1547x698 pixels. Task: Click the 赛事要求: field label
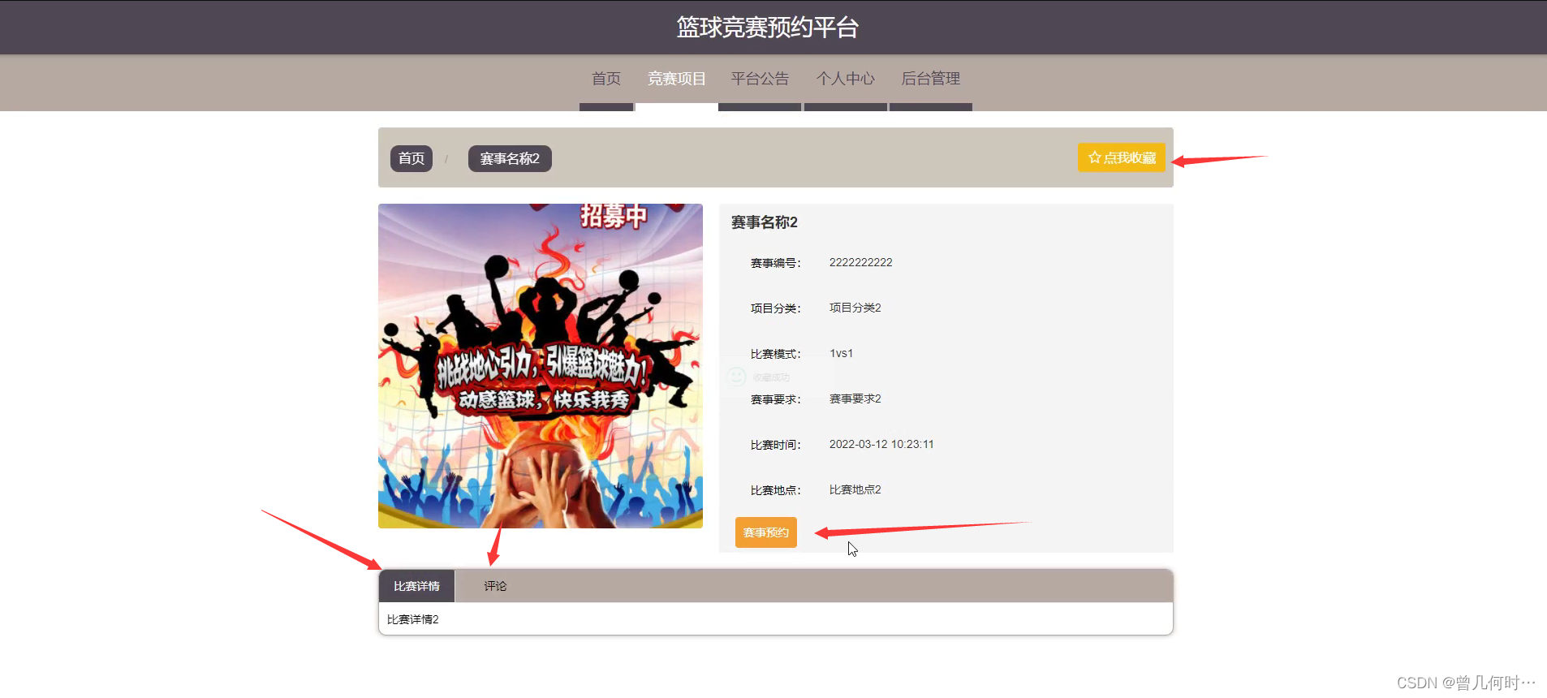[775, 399]
